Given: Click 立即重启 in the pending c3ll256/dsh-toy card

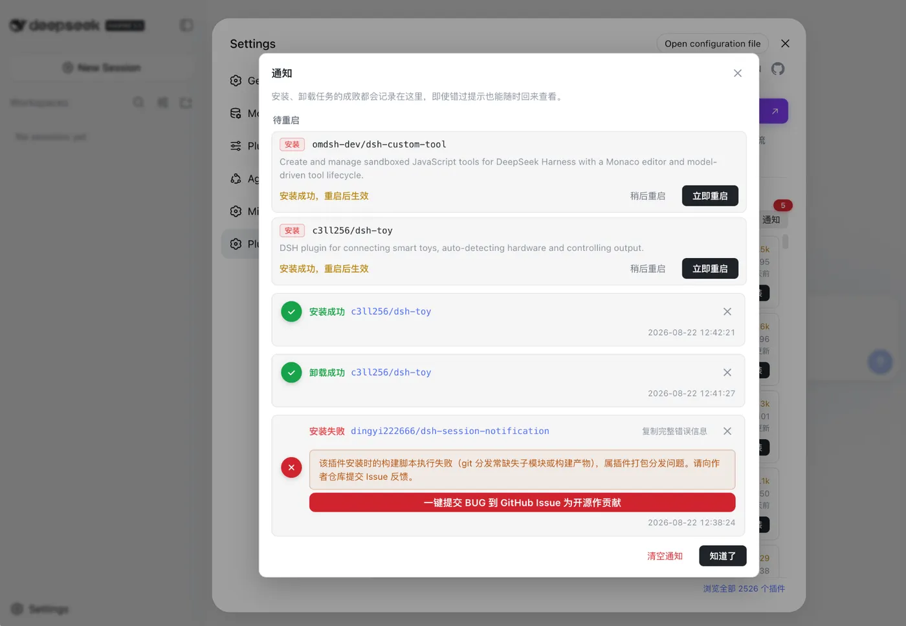Looking at the screenshot, I should (710, 268).
